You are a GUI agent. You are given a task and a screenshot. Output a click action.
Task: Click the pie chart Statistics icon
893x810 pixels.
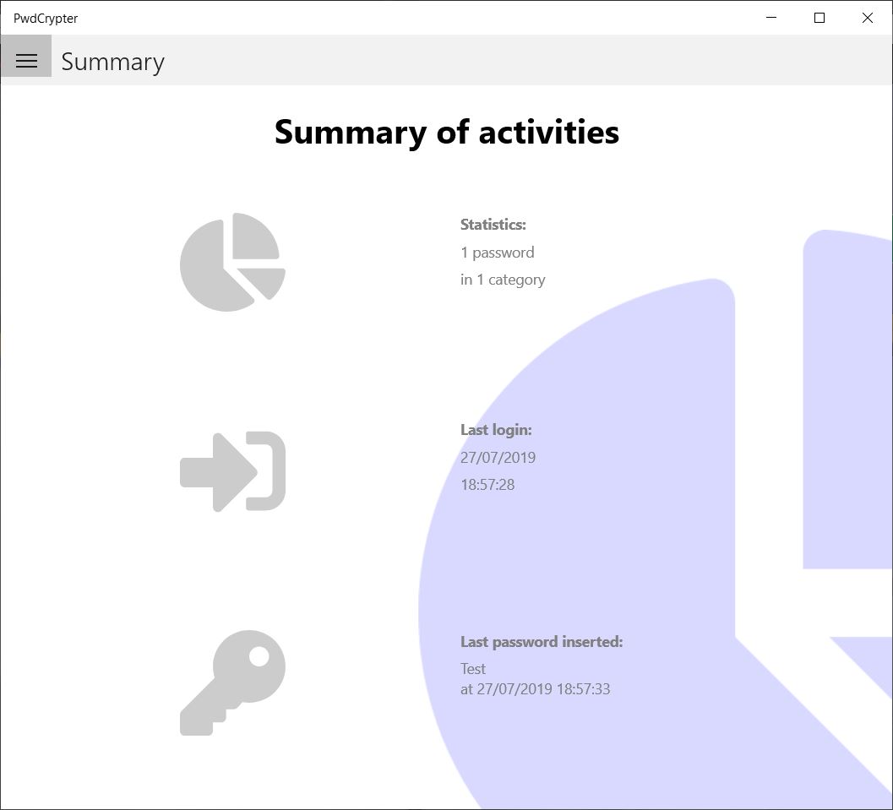(x=232, y=262)
